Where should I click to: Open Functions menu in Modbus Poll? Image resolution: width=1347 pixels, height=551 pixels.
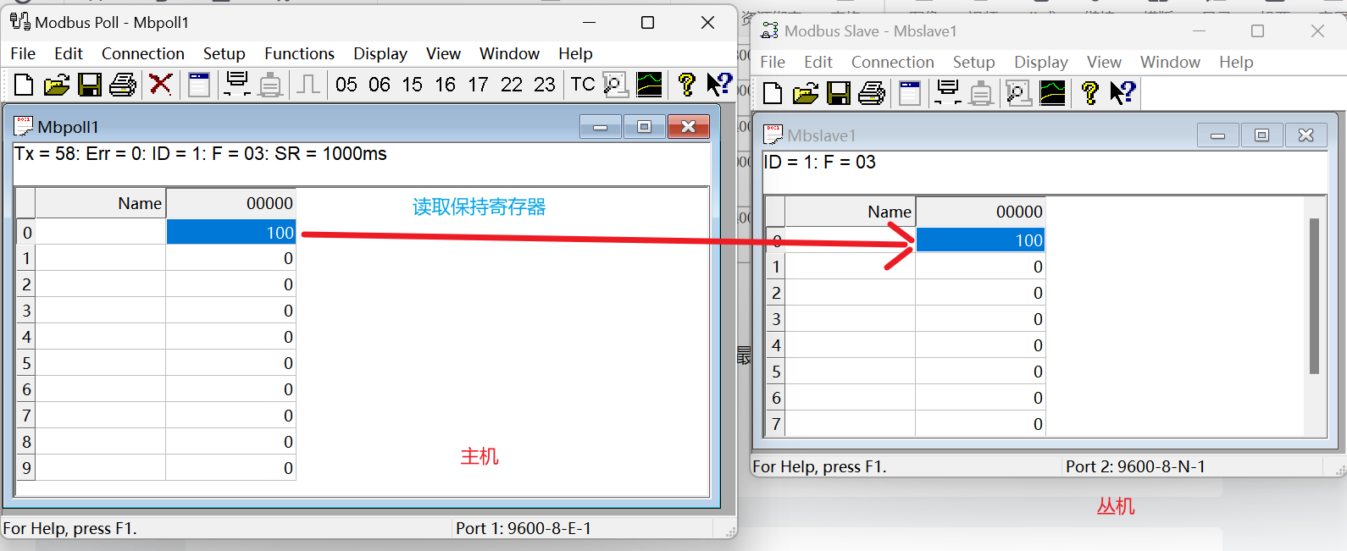click(300, 53)
